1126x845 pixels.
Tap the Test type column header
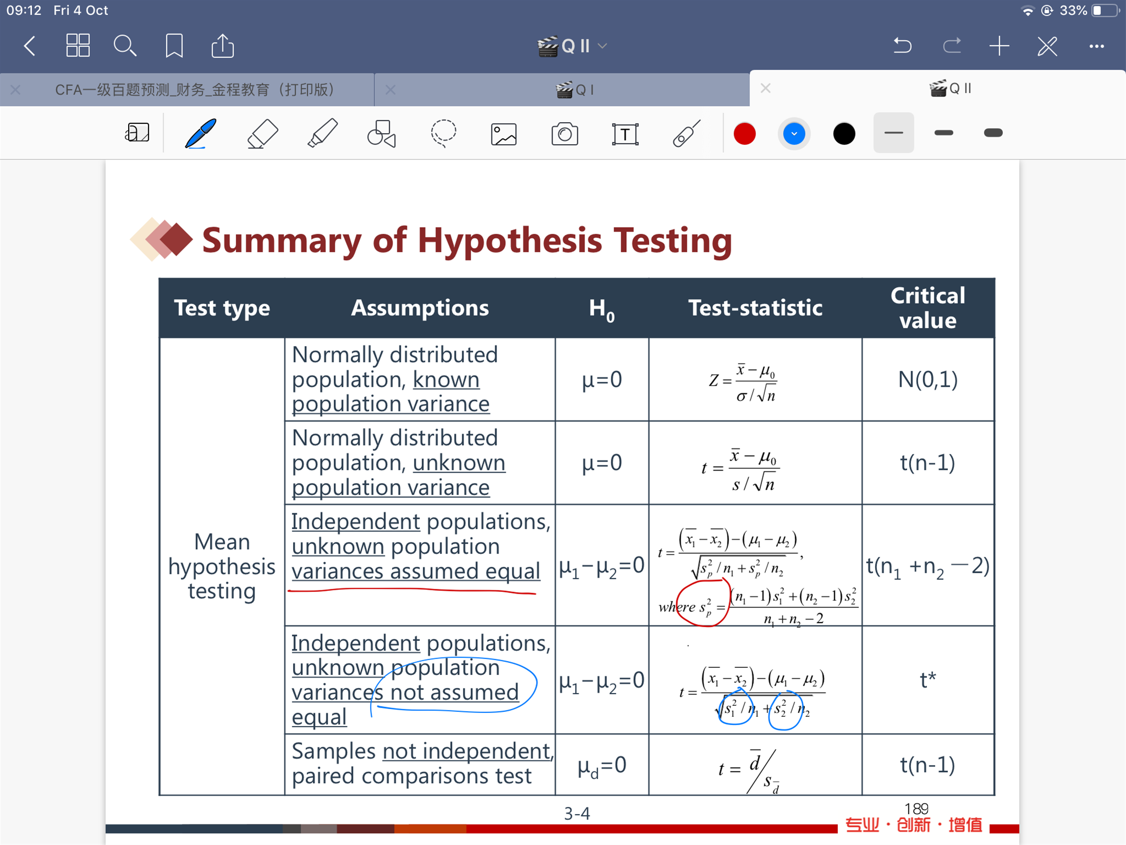coord(222,308)
